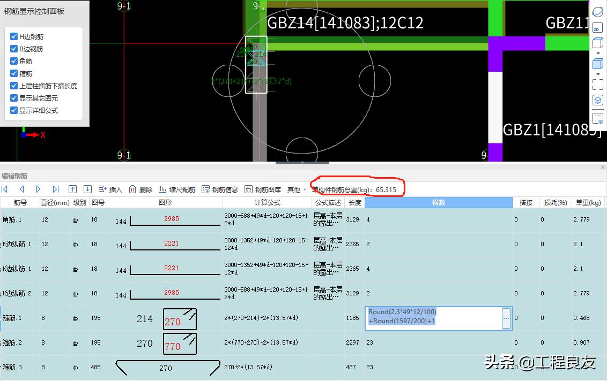Screen dimensions: 607x381
Task: Click 箍筋.2 formula 2*(770+270)+2*(13.57*d)
Action: 261,342
